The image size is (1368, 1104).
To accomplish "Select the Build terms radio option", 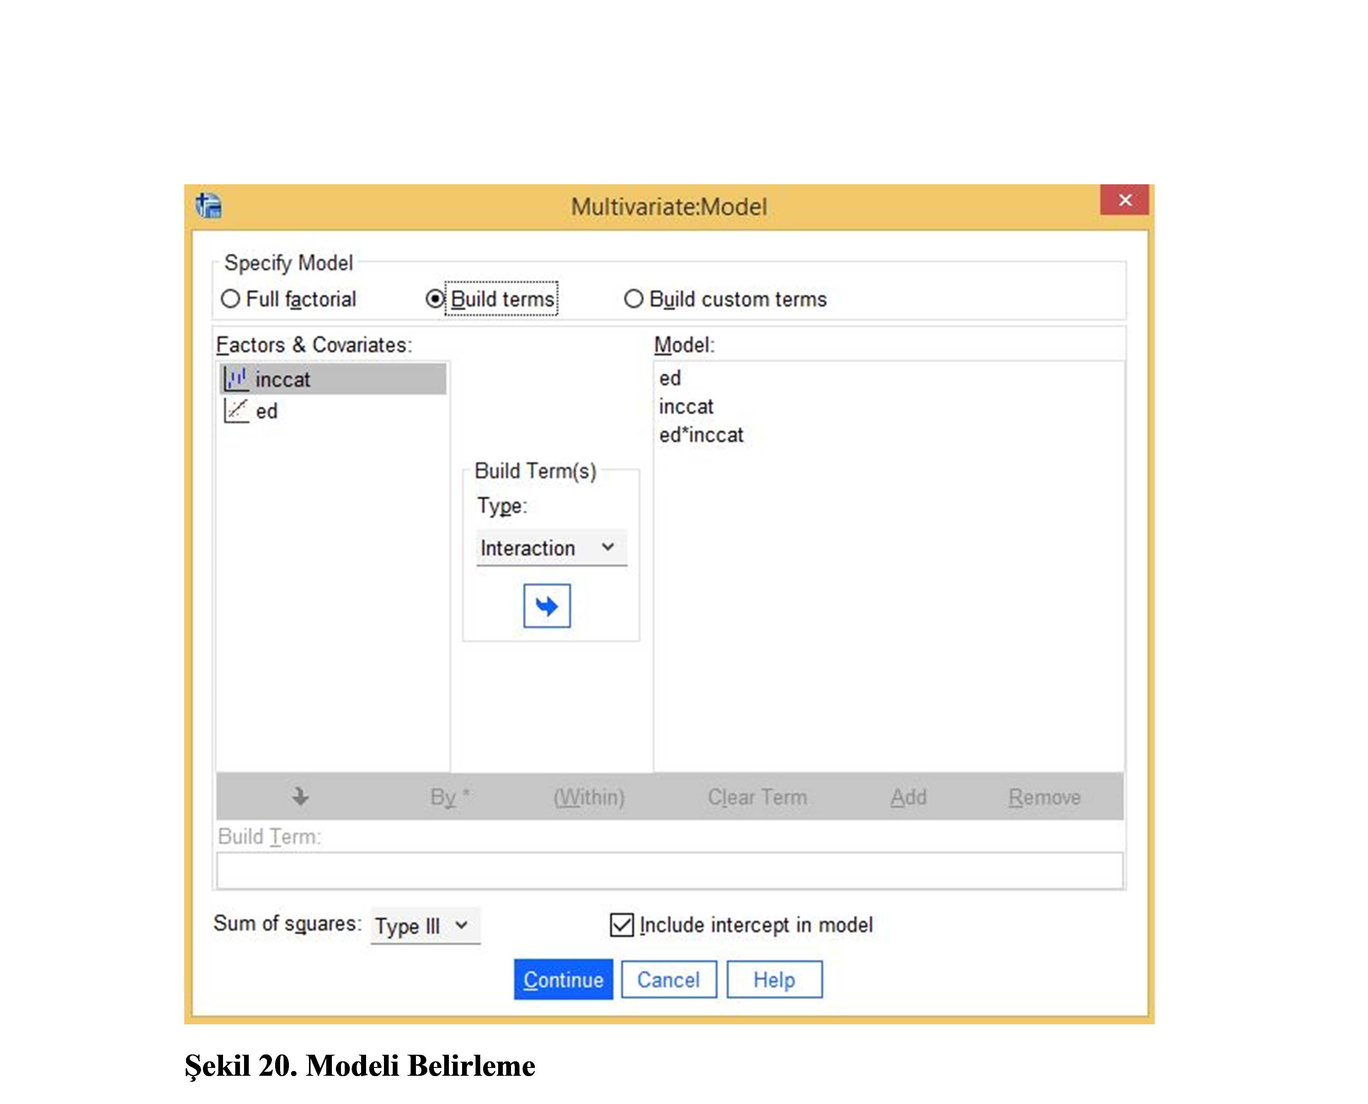I will (x=492, y=299).
